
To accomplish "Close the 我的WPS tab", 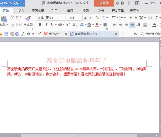I will click(x=66, y=34).
